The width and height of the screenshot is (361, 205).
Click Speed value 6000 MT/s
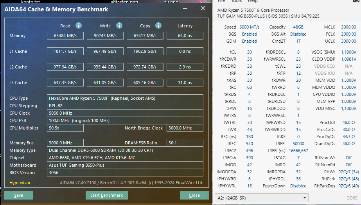pos(250,27)
